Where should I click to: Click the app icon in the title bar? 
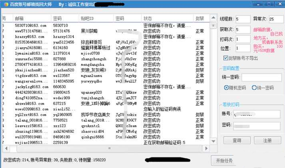pyautogui.click(x=6, y=4)
